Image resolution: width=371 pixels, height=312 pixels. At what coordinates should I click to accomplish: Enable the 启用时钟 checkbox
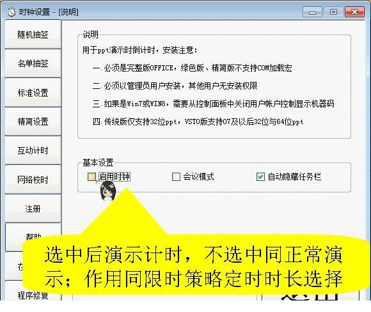(91, 176)
